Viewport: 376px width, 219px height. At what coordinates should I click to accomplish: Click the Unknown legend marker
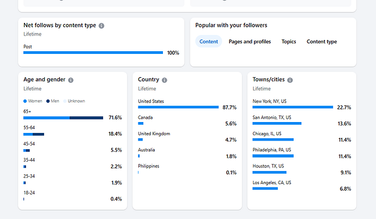[65, 101]
